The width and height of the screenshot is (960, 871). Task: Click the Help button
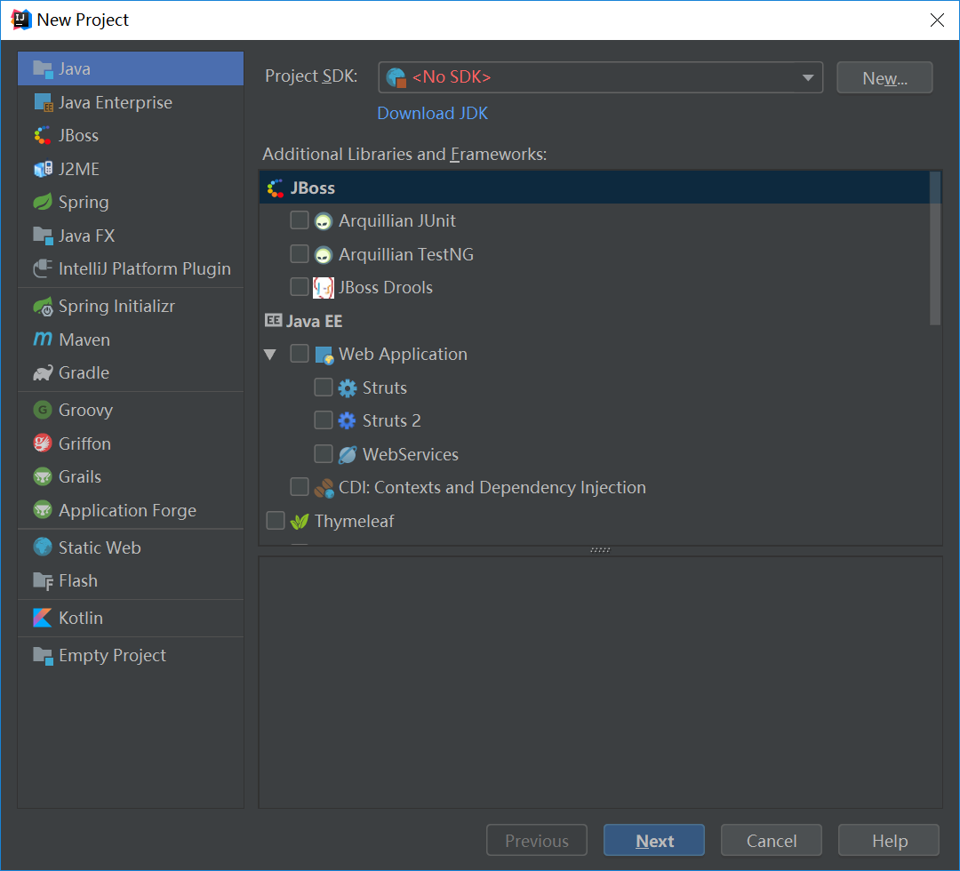coord(889,841)
